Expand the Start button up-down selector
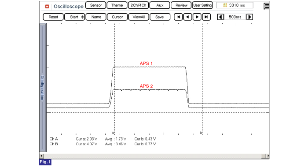The height and width of the screenshot is (166, 308). 83,17
